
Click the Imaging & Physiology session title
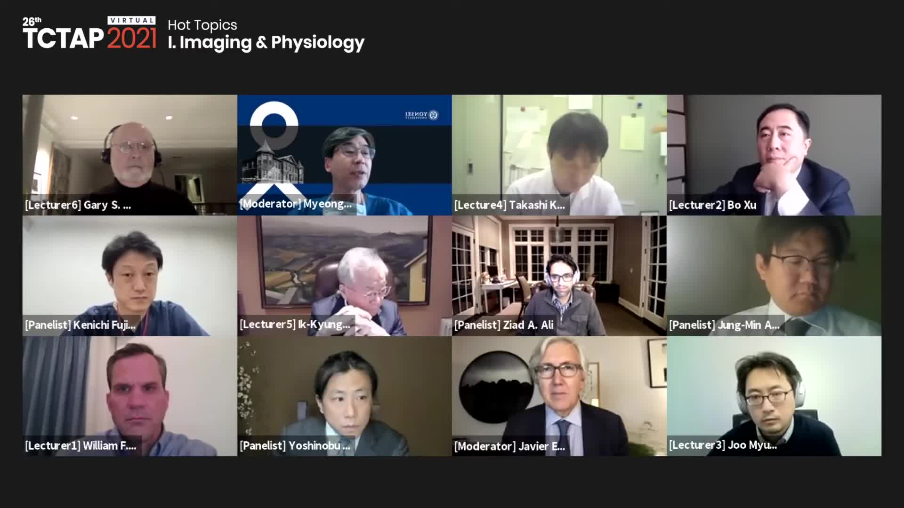266,42
